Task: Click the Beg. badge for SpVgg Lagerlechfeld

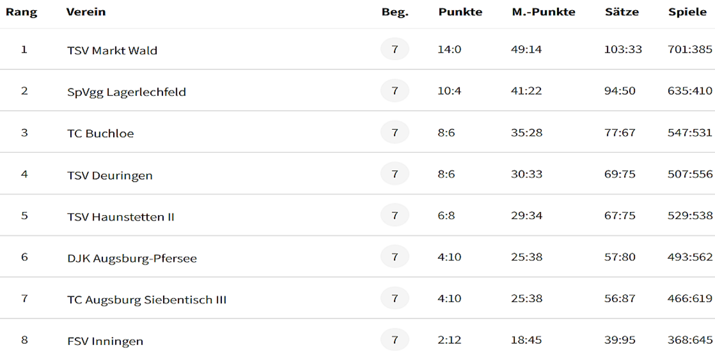Action: click(x=395, y=91)
